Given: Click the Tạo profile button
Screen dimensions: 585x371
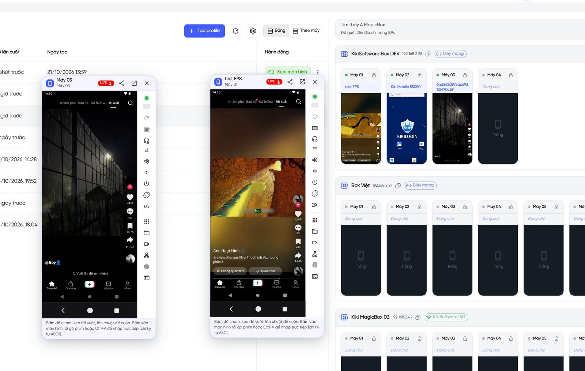Looking at the screenshot, I should [204, 31].
